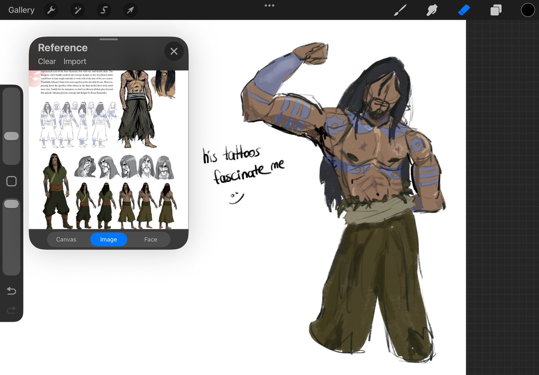Close the Reference panel

174,51
